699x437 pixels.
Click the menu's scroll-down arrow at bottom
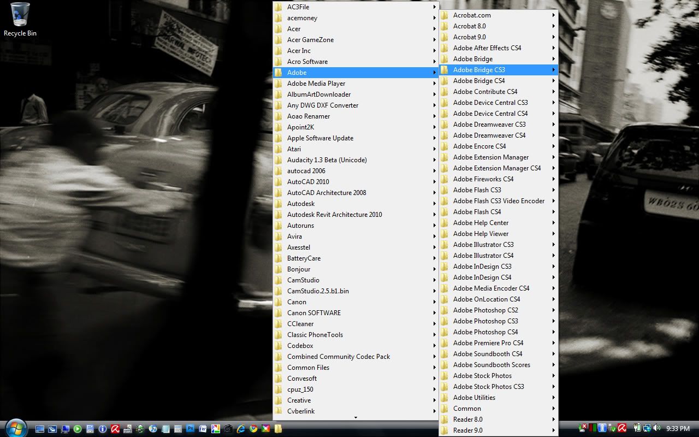(x=356, y=418)
